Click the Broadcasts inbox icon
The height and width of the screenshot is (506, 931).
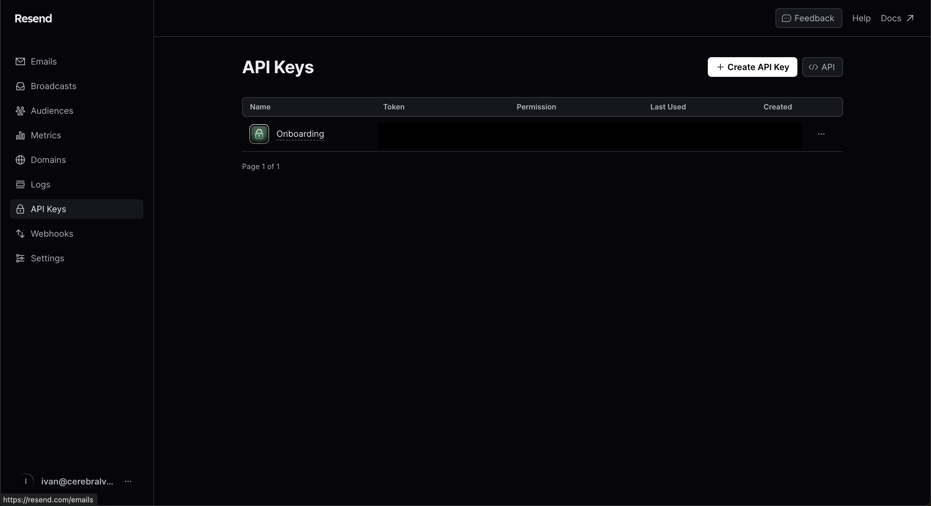[20, 86]
